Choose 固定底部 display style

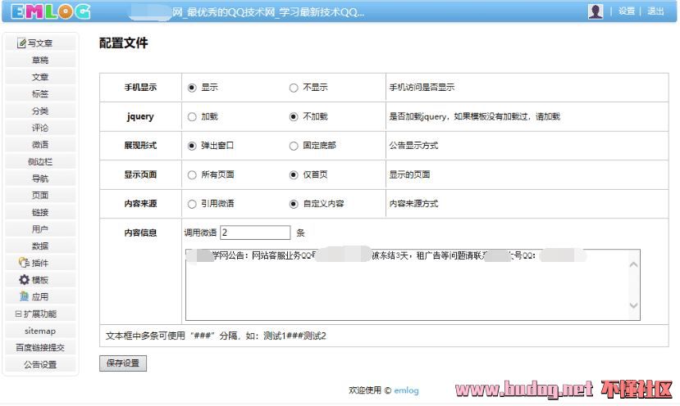[x=294, y=146]
